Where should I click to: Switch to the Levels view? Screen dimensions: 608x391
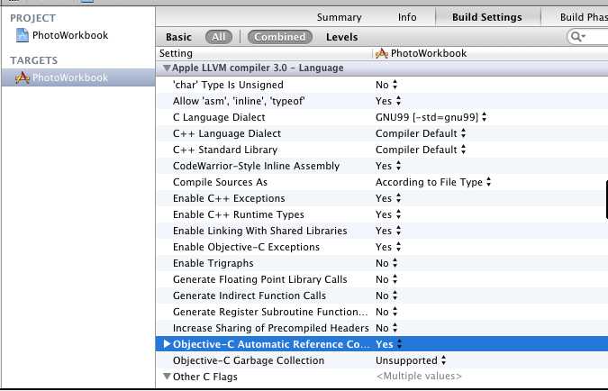(341, 37)
